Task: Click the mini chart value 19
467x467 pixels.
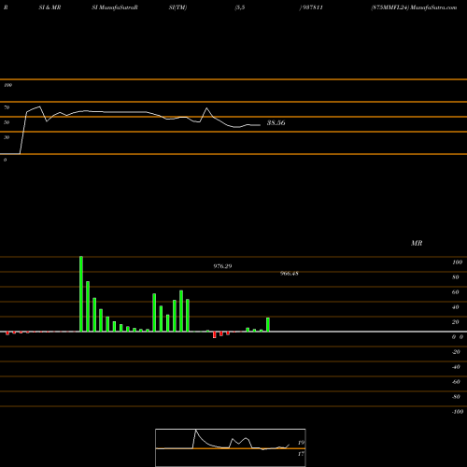Action: pos(301,443)
